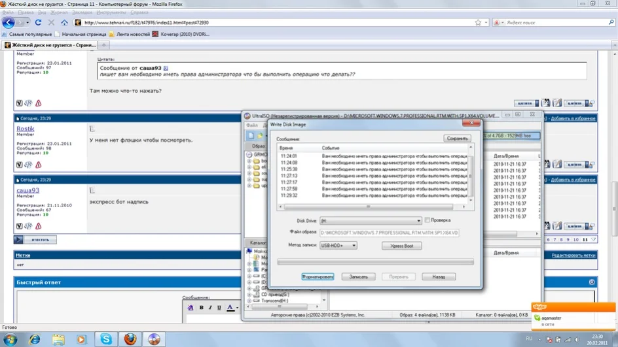Open a new Firefox tab with plus button
Viewport: 618px width, 347px height.
(103, 45)
